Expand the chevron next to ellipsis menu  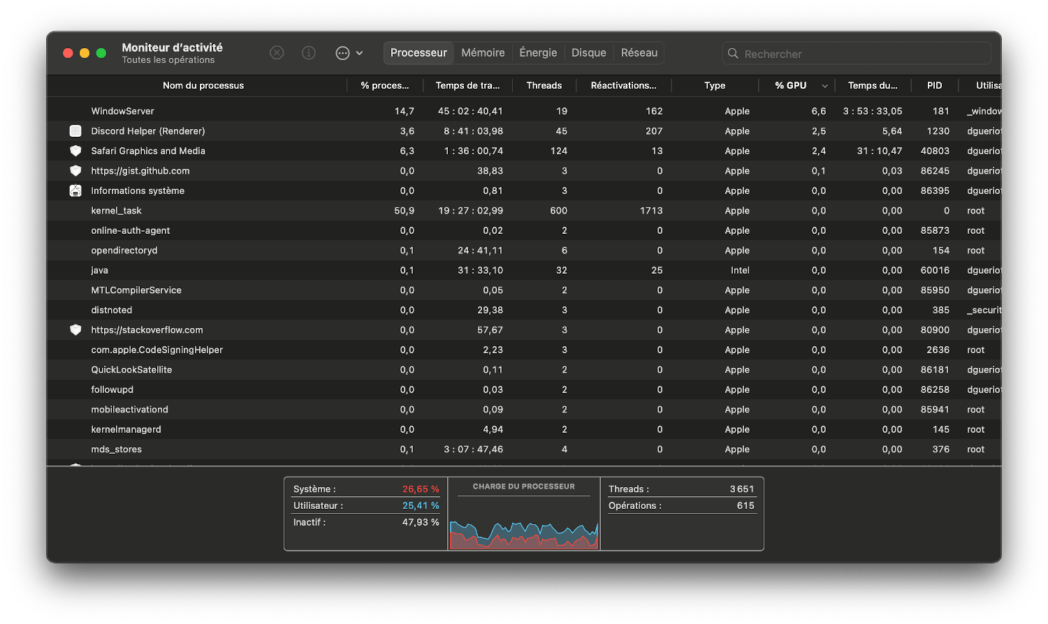click(x=359, y=53)
